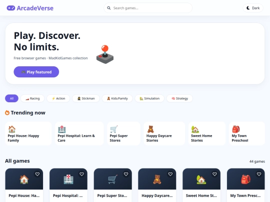This screenshot has height=202, width=270.
Task: Favorite Happy Daycare game with heart
Action: pyautogui.click(x=170, y=174)
